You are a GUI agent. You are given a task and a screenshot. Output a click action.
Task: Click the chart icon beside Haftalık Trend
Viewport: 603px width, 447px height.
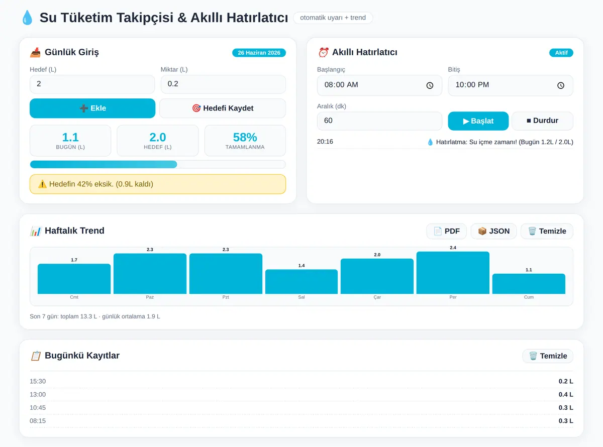(36, 231)
